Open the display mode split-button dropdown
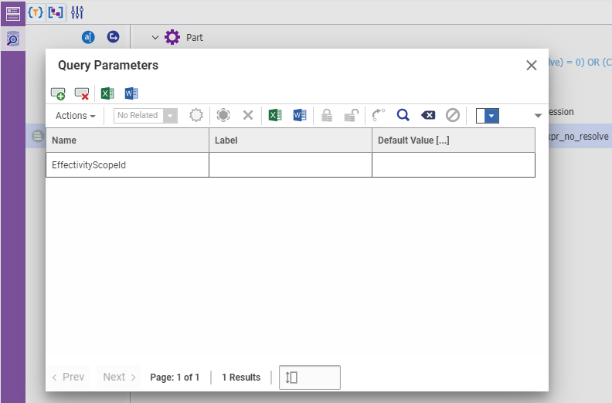 click(491, 116)
